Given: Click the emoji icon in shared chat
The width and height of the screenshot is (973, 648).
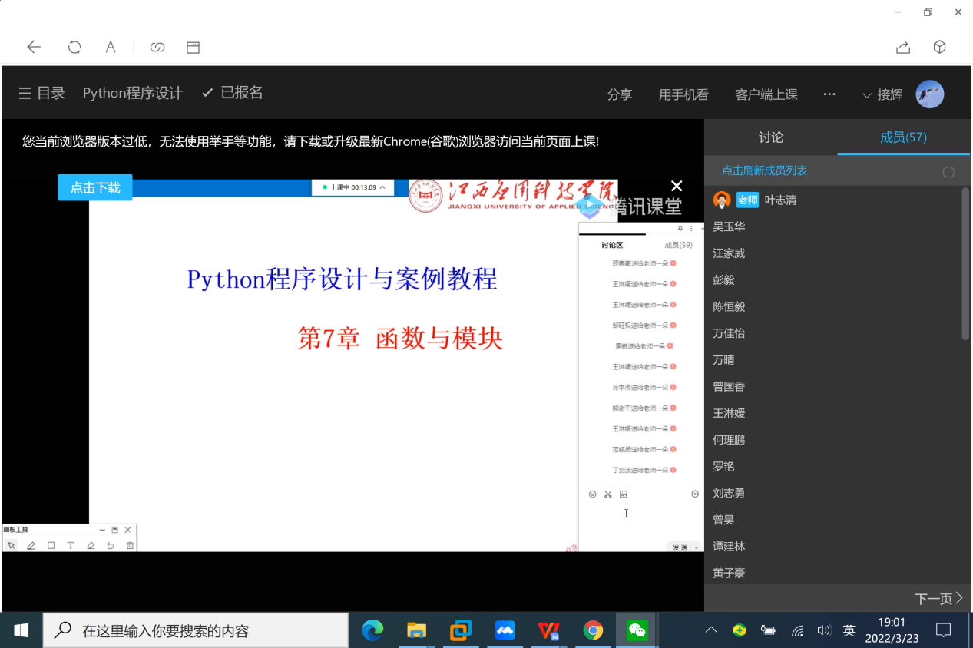Looking at the screenshot, I should pos(592,494).
